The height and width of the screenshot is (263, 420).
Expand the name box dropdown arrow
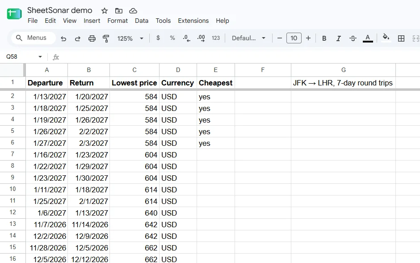(40, 56)
